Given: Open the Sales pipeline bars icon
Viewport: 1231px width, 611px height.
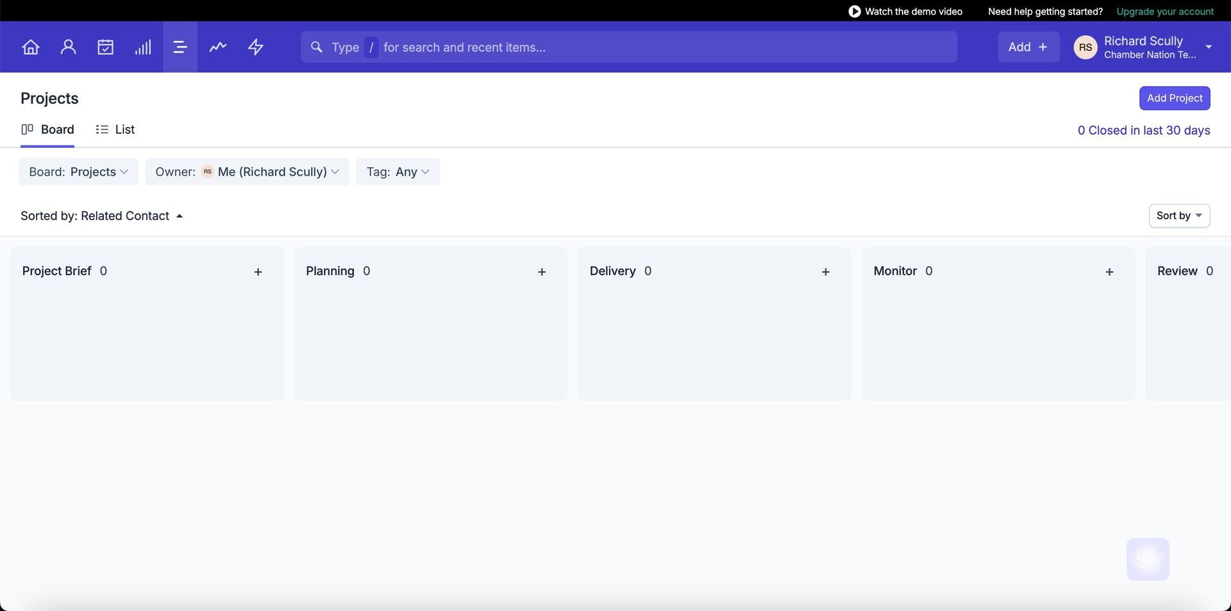Looking at the screenshot, I should [143, 47].
